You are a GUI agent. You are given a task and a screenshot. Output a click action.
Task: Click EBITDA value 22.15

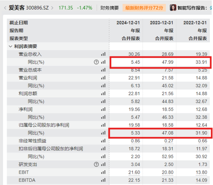[x=134, y=180]
